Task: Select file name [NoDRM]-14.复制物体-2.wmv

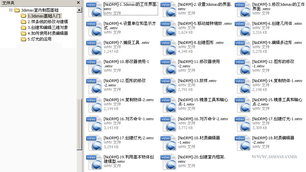Action: (128, 100)
